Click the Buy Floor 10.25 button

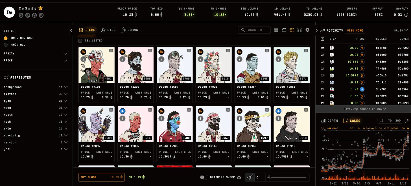pos(102,177)
